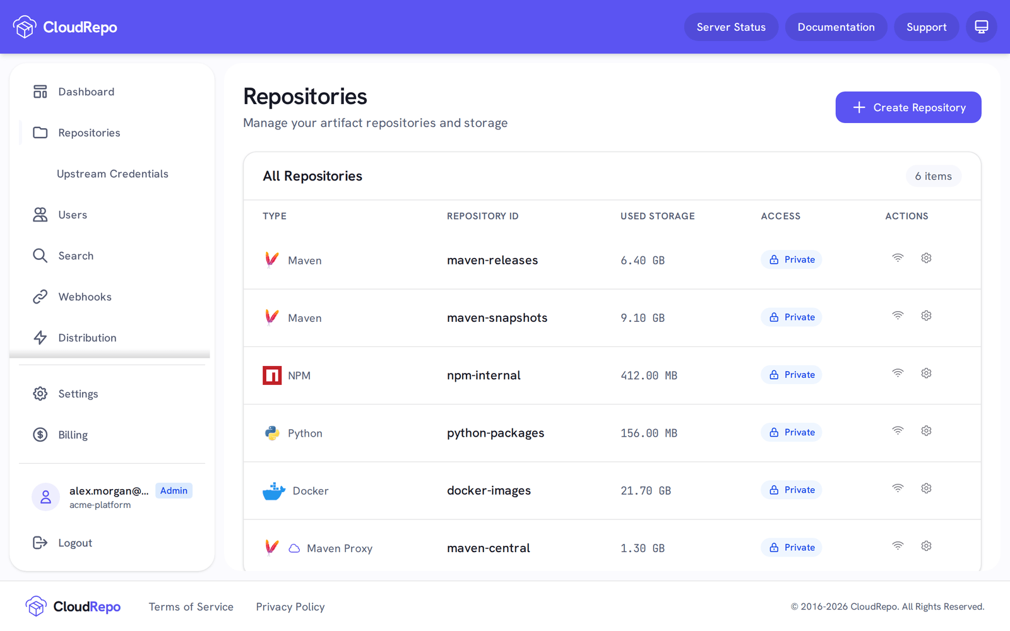Open settings gear for maven-snapshots
Screen dimensions: 1010x631
pyautogui.click(x=926, y=315)
